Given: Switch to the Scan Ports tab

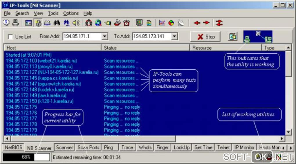Looking at the screenshot, I should [88, 147].
